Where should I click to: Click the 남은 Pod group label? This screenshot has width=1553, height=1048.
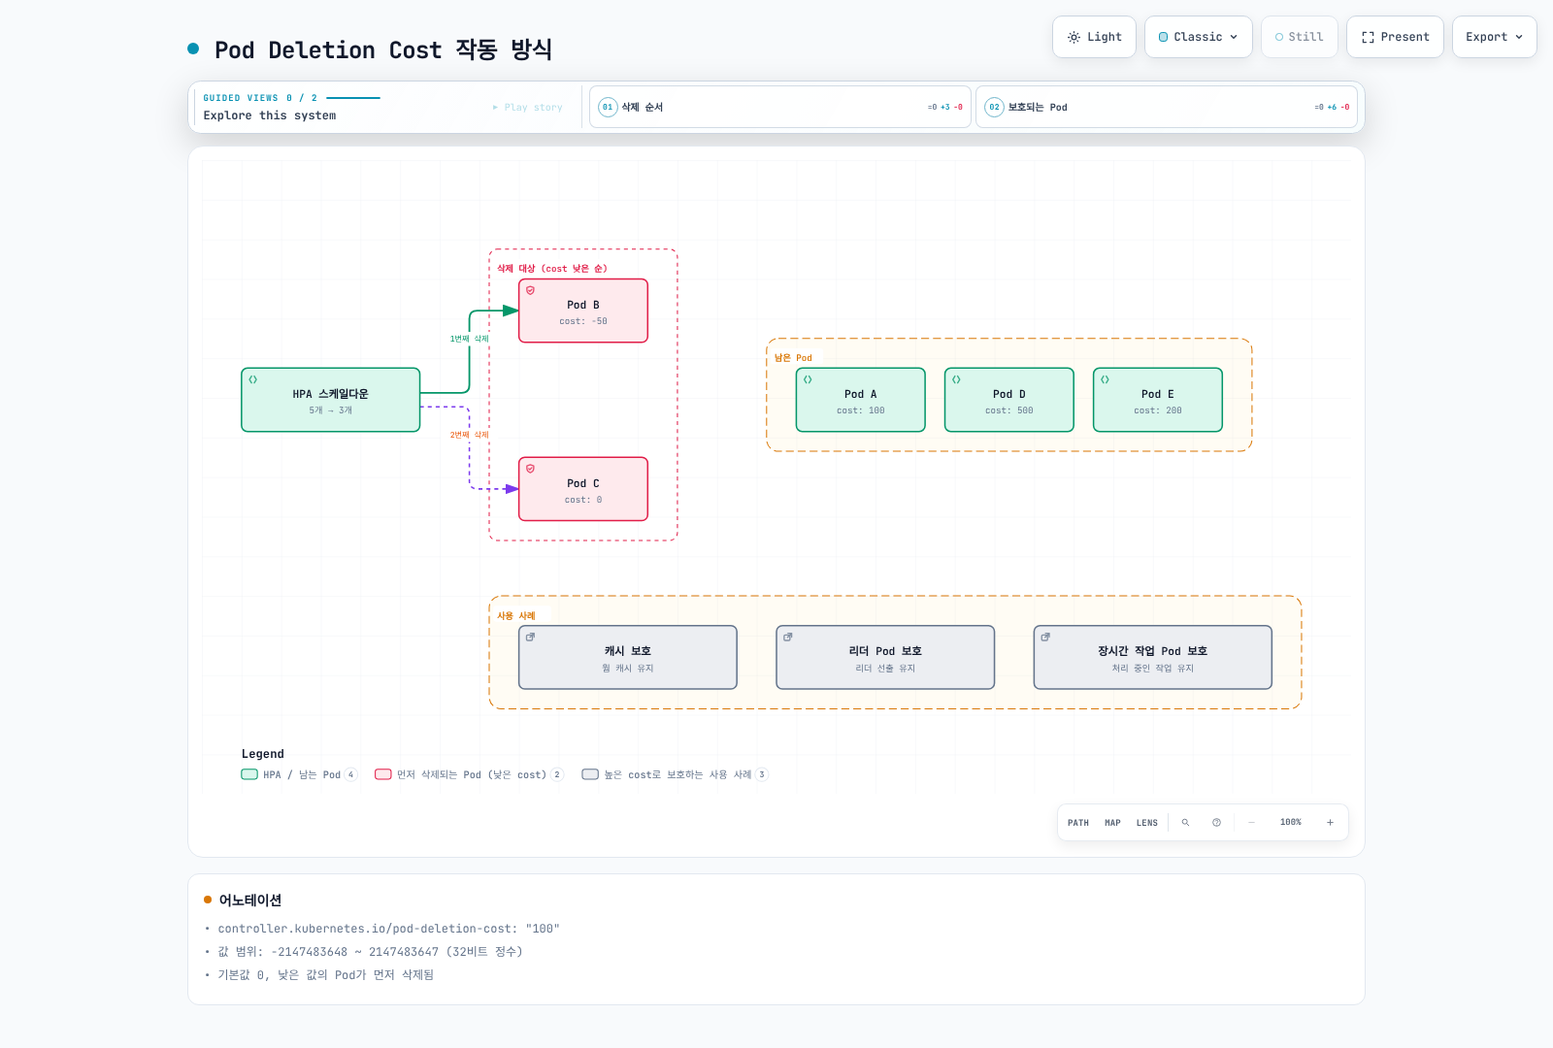(793, 358)
